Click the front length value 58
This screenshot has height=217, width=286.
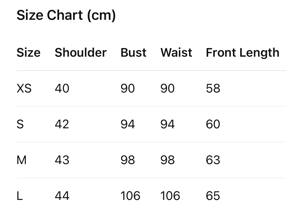[x=213, y=89]
